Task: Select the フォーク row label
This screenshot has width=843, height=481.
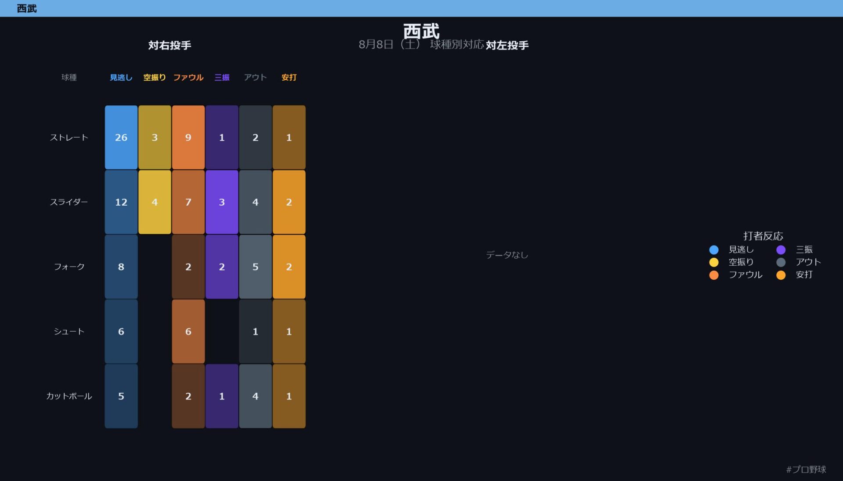Action: click(69, 267)
